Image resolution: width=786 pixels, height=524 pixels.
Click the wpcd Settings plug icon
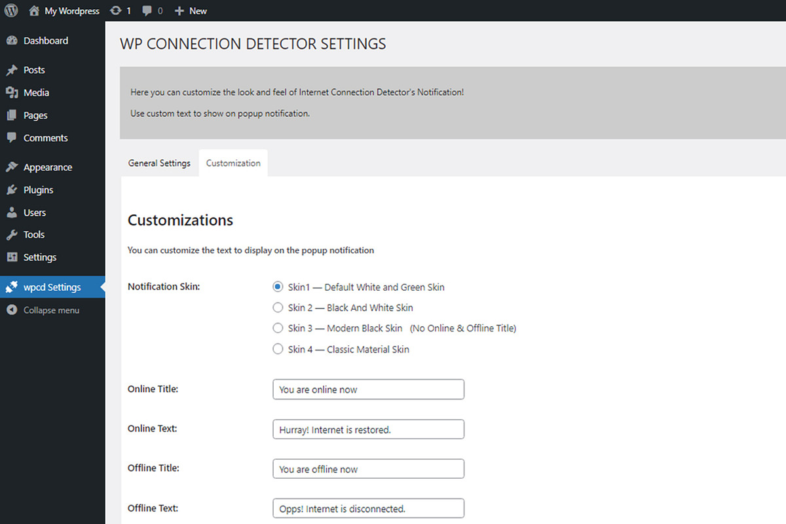pyautogui.click(x=12, y=287)
